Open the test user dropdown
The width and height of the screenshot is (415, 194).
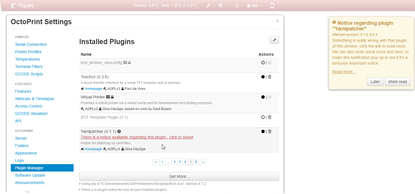pos(254,5)
